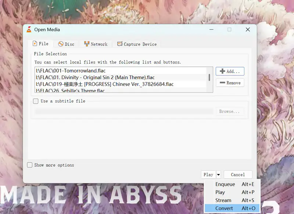Click the minus icon on the Remove button
The image size is (294, 214).
(223, 83)
